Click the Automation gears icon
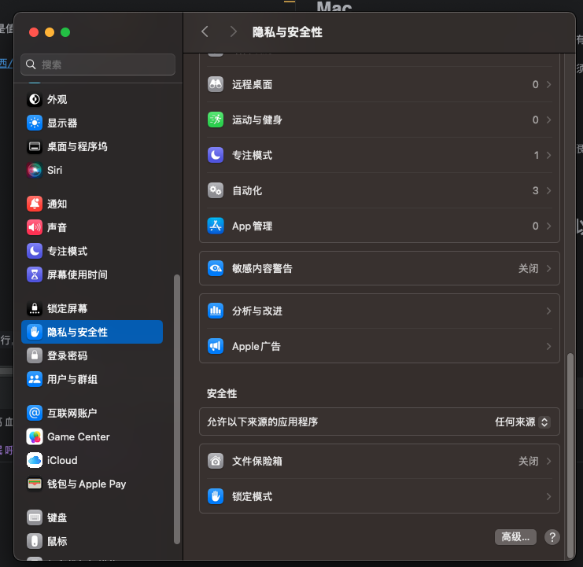Viewport: 583px width, 567px height. click(216, 190)
